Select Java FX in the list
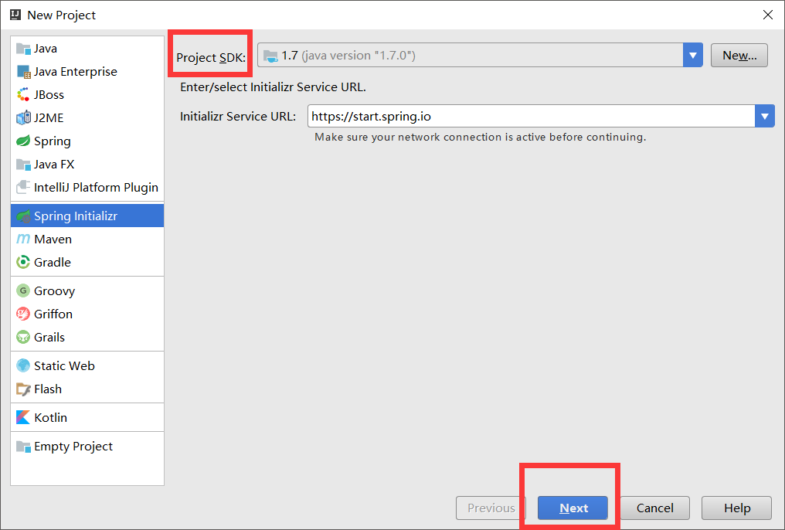 pyautogui.click(x=87, y=164)
